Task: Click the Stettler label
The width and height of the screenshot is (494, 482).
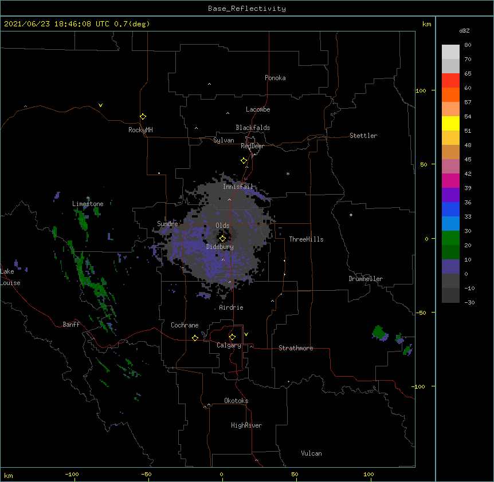Action: [x=363, y=136]
